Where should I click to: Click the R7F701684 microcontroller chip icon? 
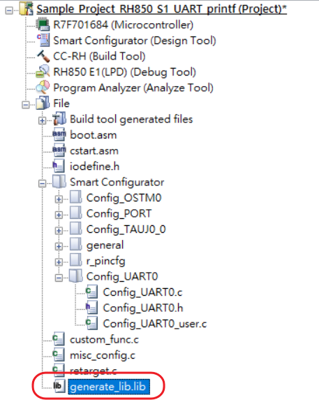[x=43, y=25]
